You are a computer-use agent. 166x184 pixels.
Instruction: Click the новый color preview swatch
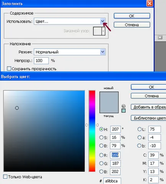pos(109,97)
